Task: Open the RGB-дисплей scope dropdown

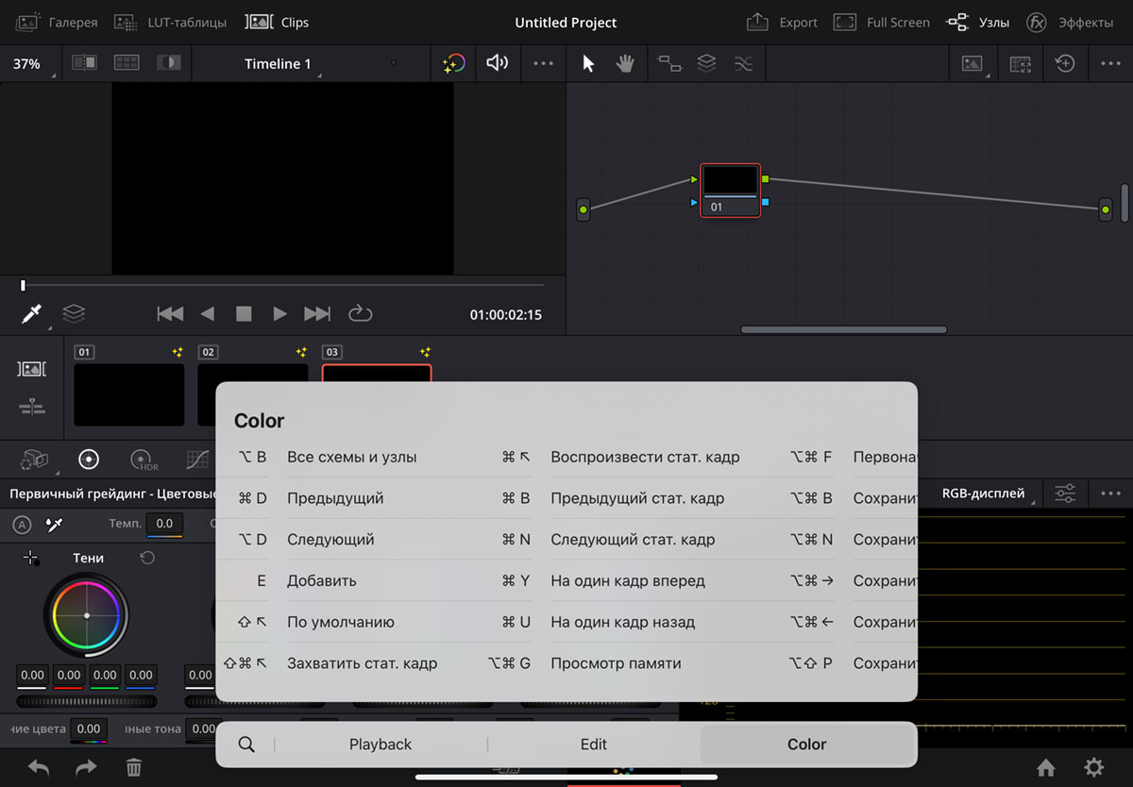Action: (986, 493)
